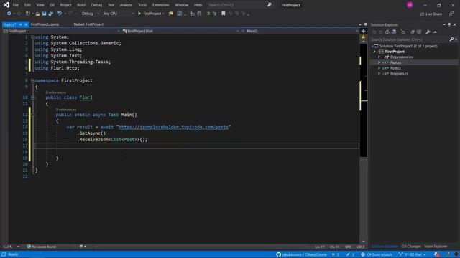Expand the Post.cs tree node arrow
This screenshot has height=258, width=460.
[x=379, y=68]
